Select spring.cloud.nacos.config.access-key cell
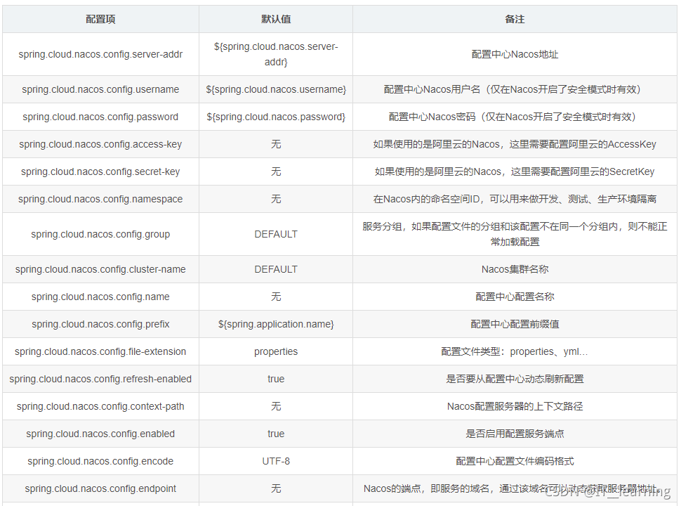 [100, 144]
